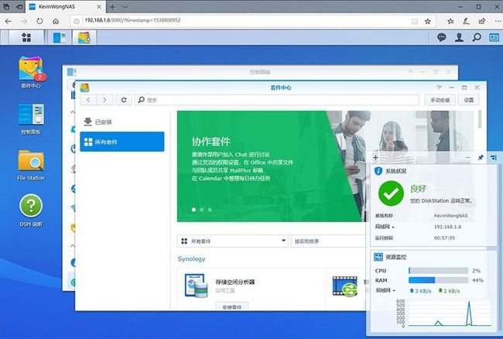
Task: Expand LAN dropdown in resource monitor
Action: point(385,290)
